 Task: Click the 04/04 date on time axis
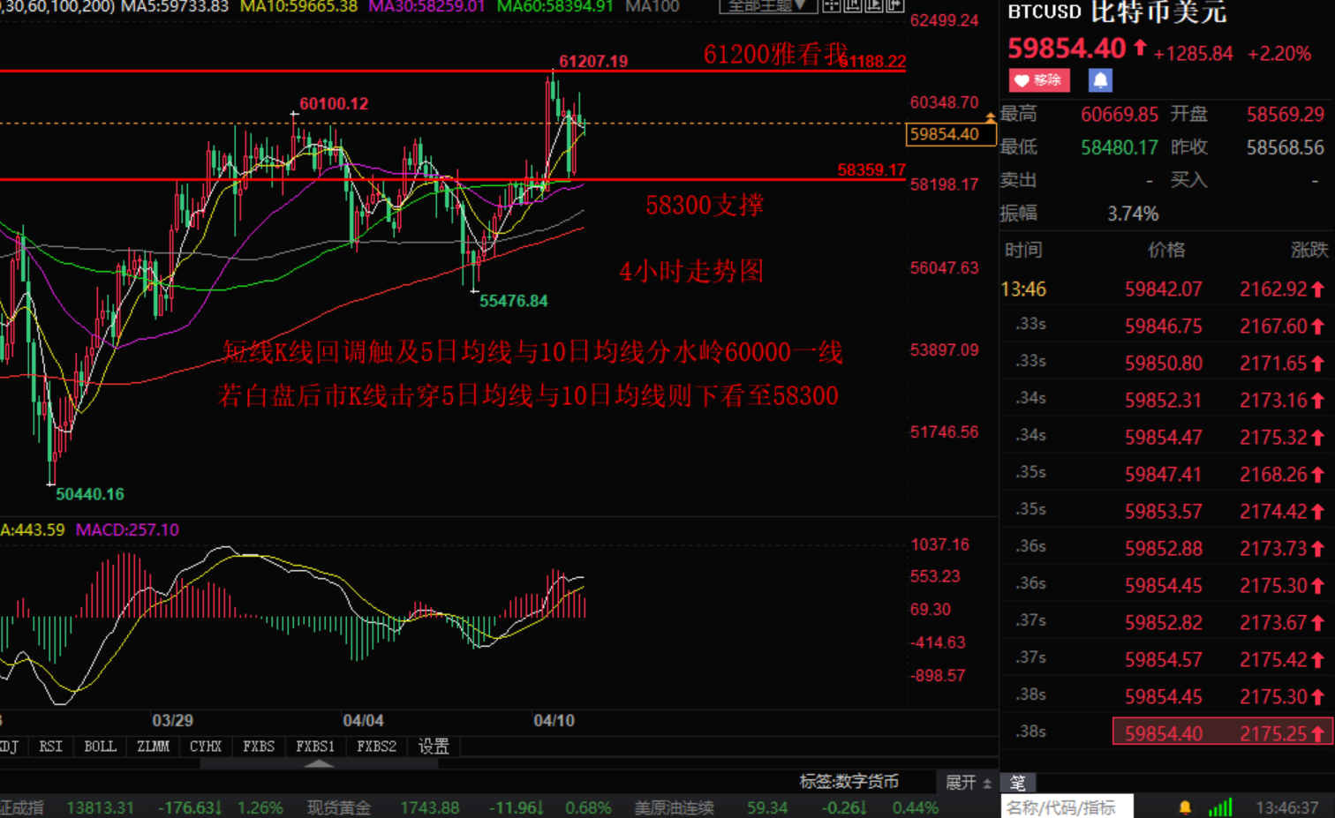pos(363,720)
